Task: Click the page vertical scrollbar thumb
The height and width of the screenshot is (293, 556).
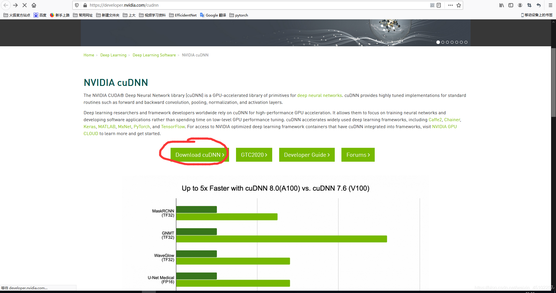Action: pyautogui.click(x=553, y=82)
